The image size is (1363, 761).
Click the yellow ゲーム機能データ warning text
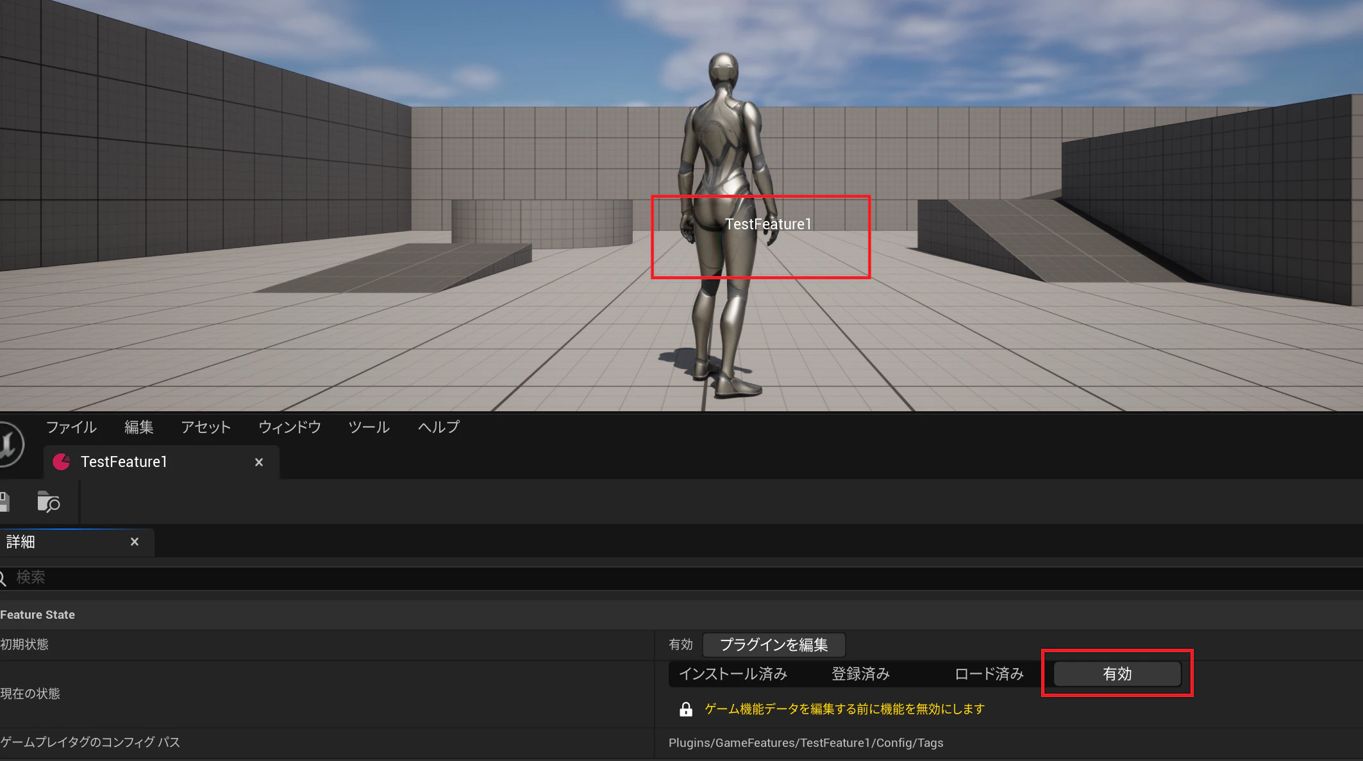pyautogui.click(x=844, y=709)
